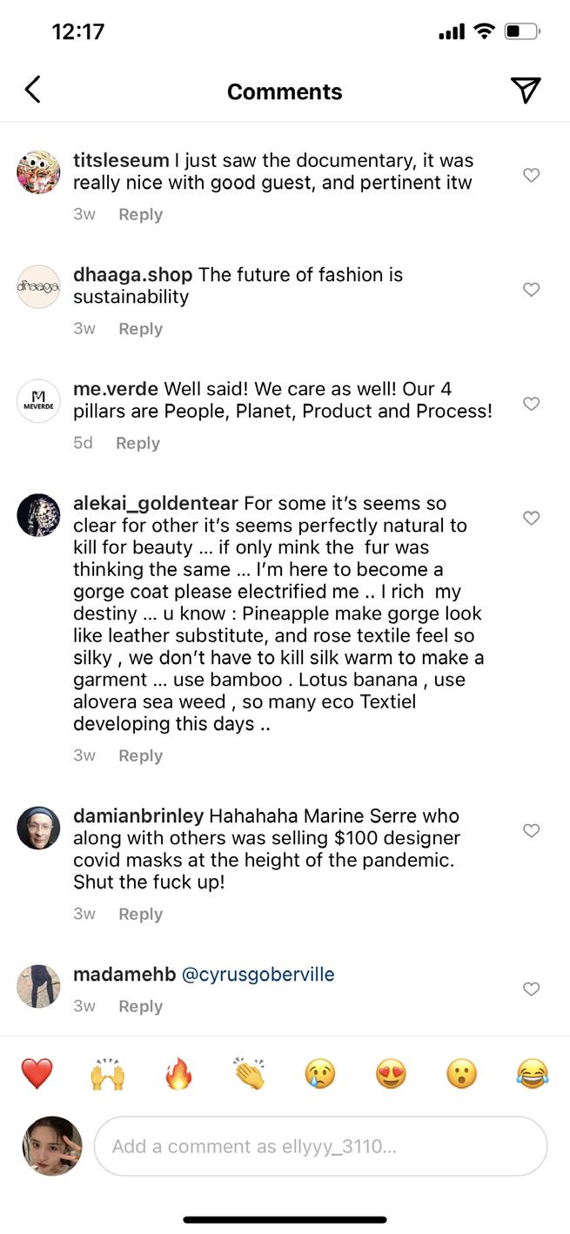This screenshot has height=1234, width=570.
Task: Reply to me.verde's comment
Action: 137,443
